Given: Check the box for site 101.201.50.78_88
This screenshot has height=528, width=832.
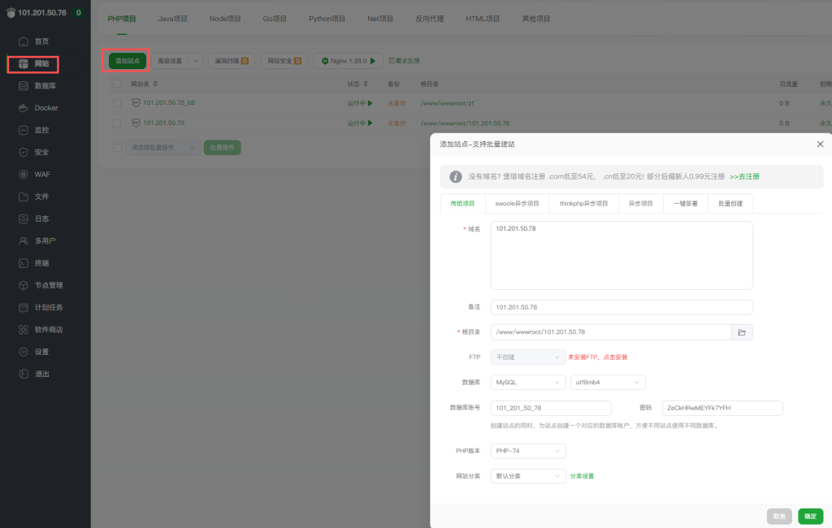Looking at the screenshot, I should click(x=117, y=103).
